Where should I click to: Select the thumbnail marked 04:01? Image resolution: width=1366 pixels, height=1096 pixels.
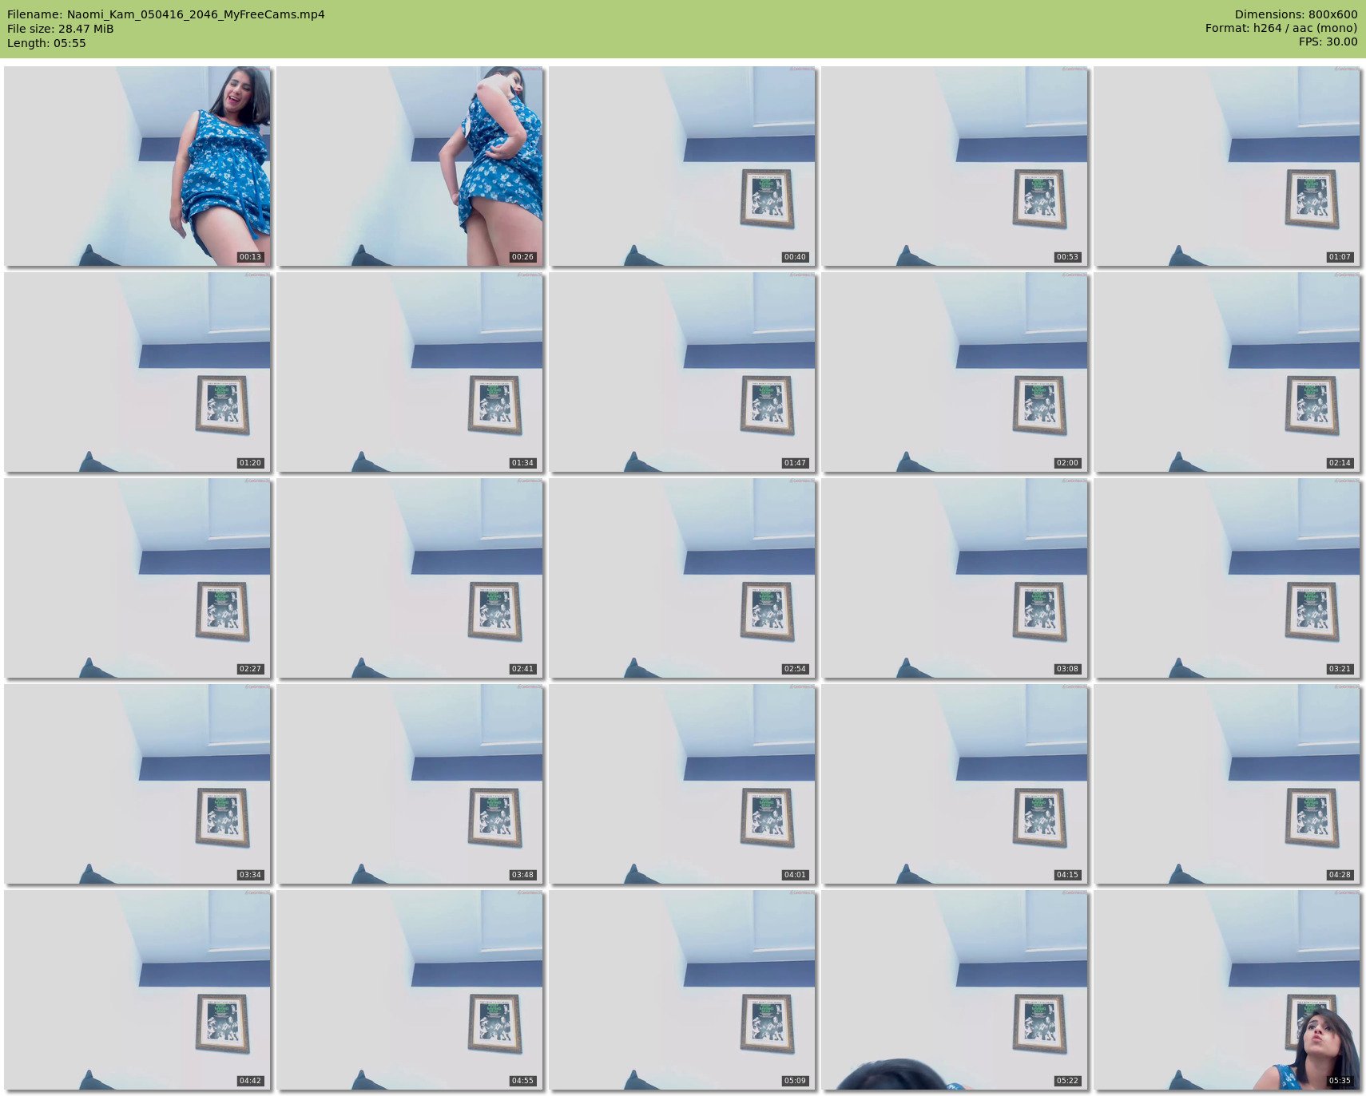[x=682, y=784]
